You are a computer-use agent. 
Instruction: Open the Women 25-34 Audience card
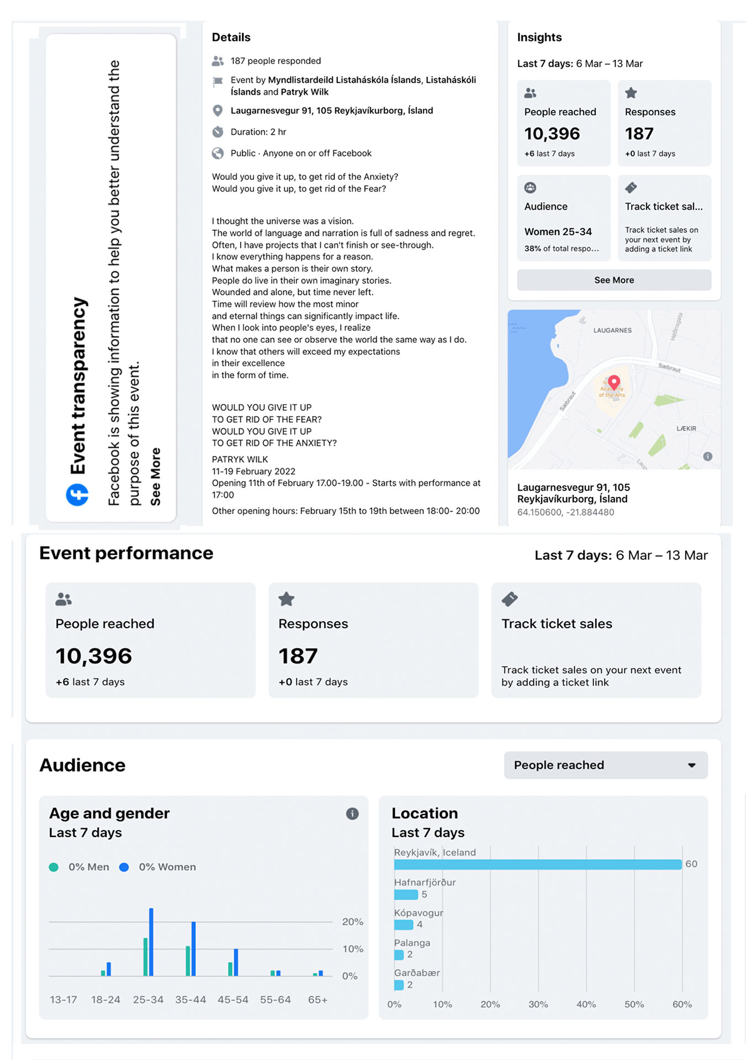click(x=563, y=218)
